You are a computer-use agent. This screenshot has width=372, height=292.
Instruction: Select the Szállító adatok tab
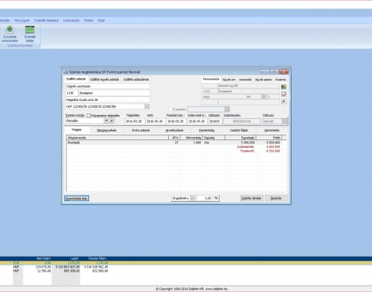tap(76, 79)
